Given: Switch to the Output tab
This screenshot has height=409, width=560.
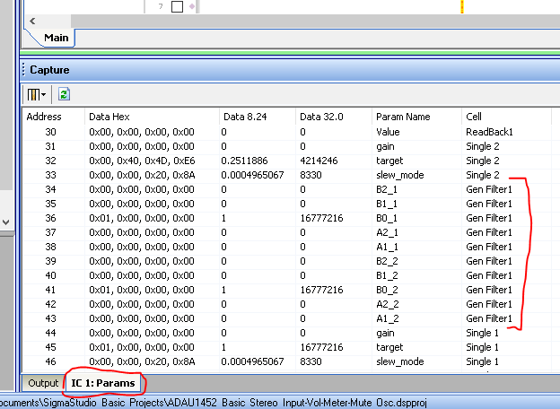Looking at the screenshot, I should pos(43,383).
